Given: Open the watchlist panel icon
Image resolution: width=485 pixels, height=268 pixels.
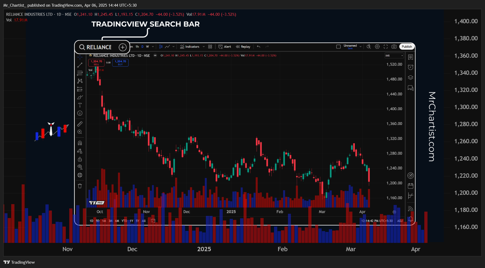Looking at the screenshot, I should (410, 57).
